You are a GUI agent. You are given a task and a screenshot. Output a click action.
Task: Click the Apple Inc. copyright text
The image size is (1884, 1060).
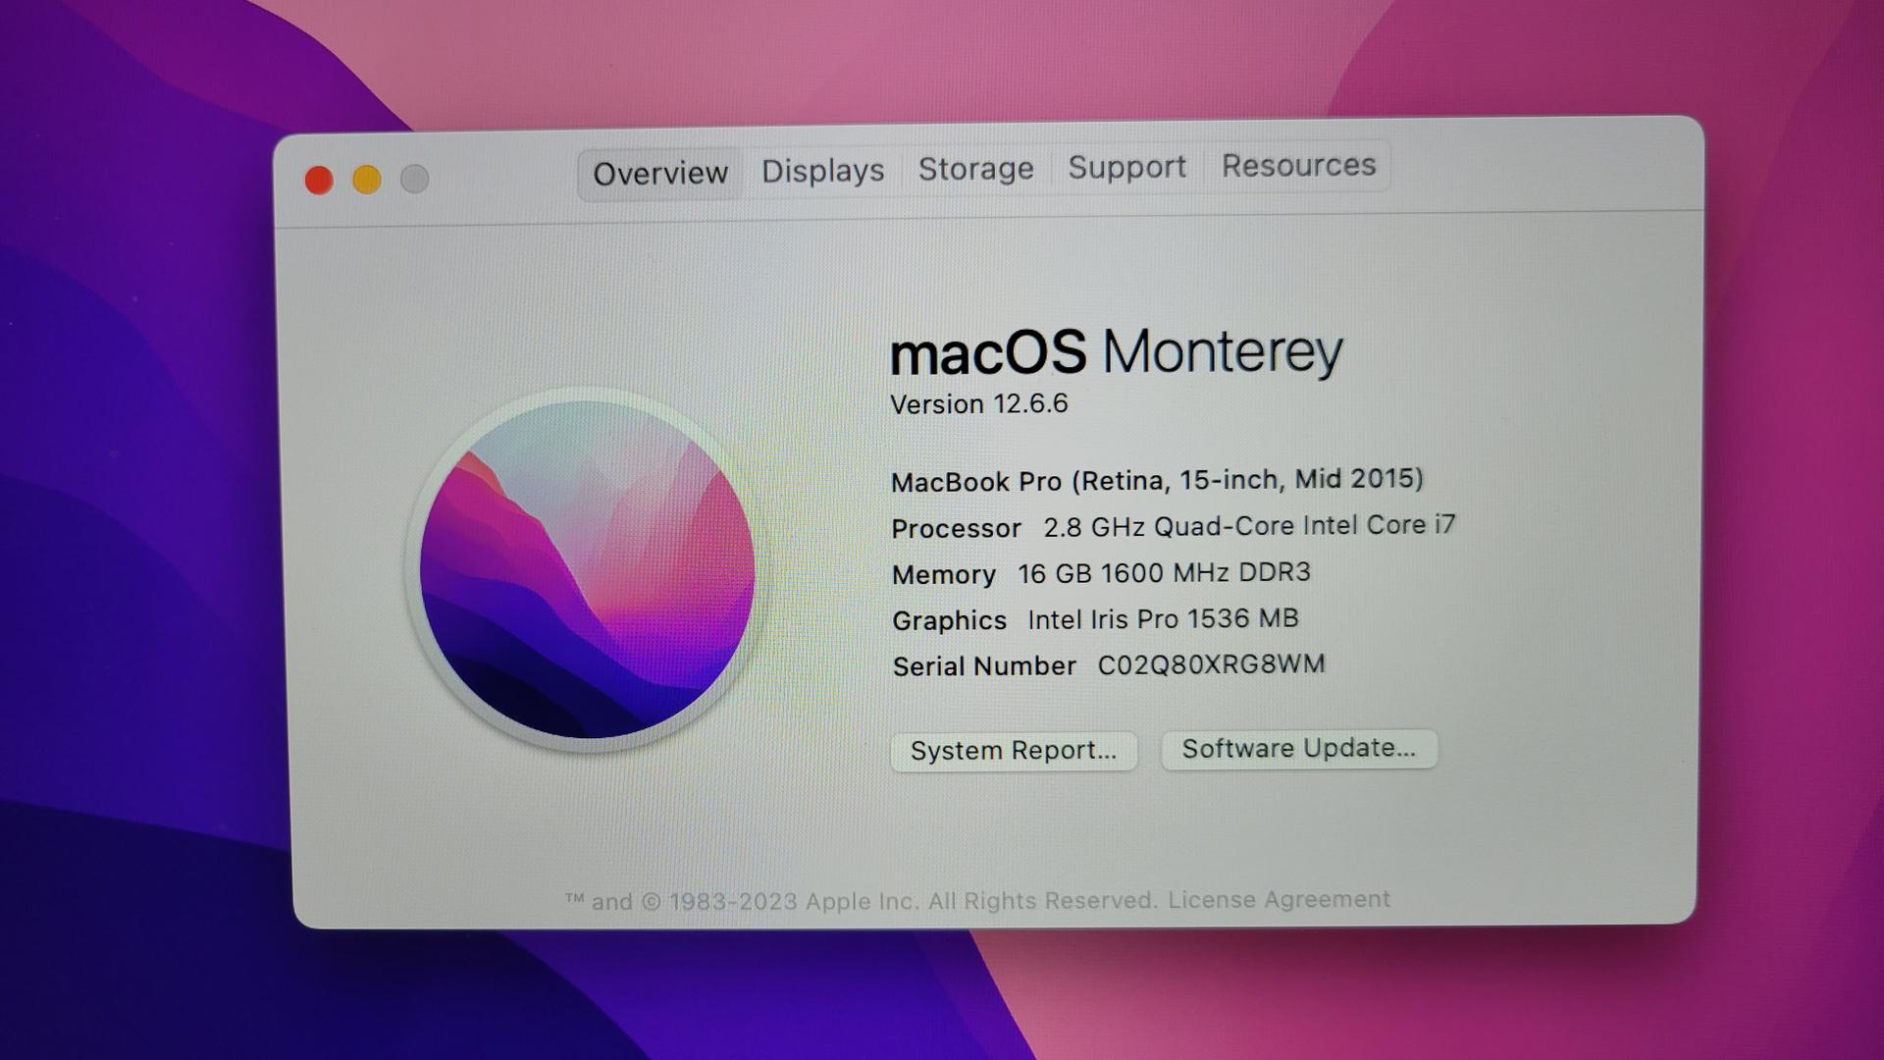tap(861, 901)
